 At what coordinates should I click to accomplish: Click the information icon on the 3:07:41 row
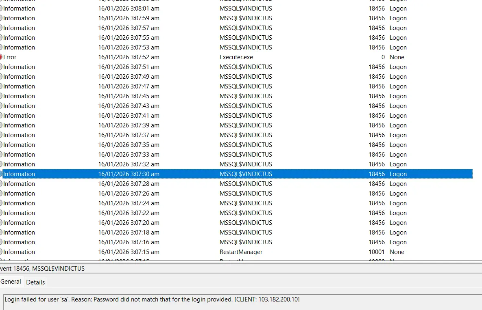coord(1,115)
